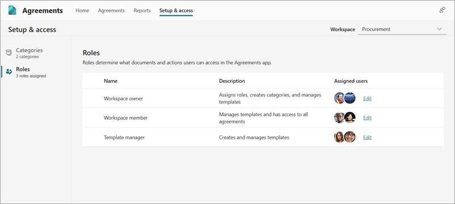Select the Setup & access tab
This screenshot has width=455, height=204.
pyautogui.click(x=176, y=10)
